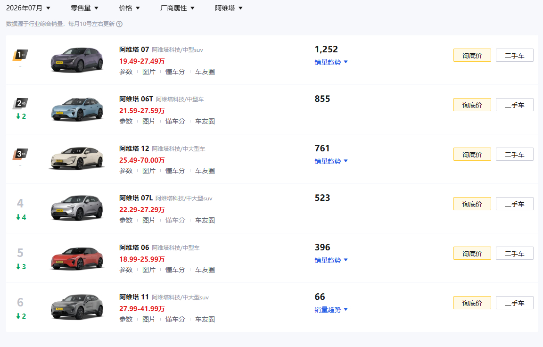Open 参数 for 阿维塔 06
Viewport: 543px width, 347px height.
tap(126, 270)
